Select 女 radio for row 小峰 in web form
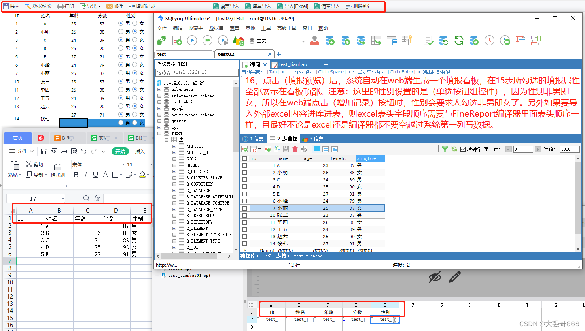 [135, 65]
